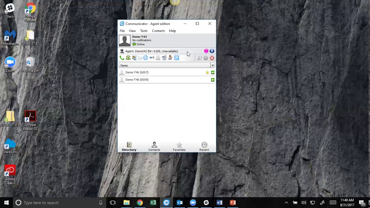
Task: Open the Contacts menu
Action: (x=158, y=31)
